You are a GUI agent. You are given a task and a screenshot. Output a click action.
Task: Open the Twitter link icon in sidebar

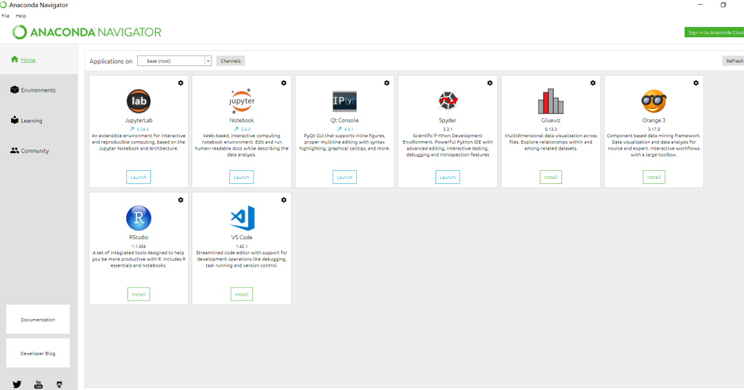click(17, 384)
